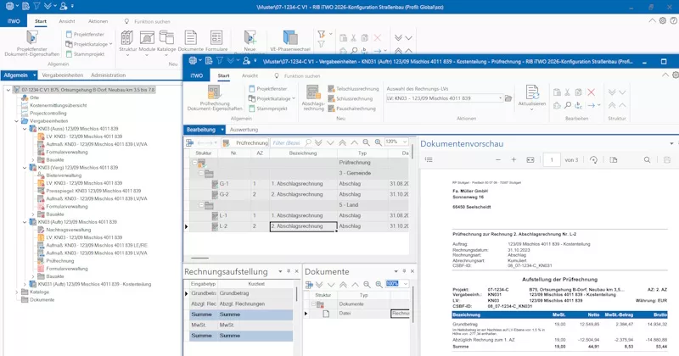The width and height of the screenshot is (679, 356).
Task: Open folder icon beside Rechnungs-LV selector
Action: 508,98
